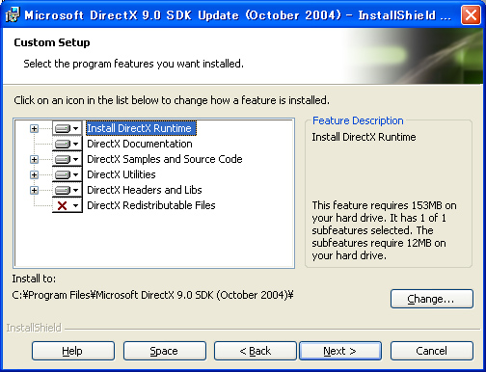Click the install path text
Image resolution: width=486 pixels, height=372 pixels.
pos(152,295)
